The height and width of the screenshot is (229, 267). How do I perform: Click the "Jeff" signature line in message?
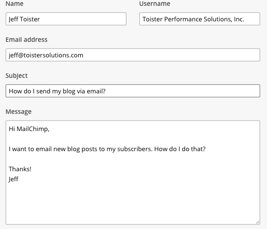[x=13, y=179]
